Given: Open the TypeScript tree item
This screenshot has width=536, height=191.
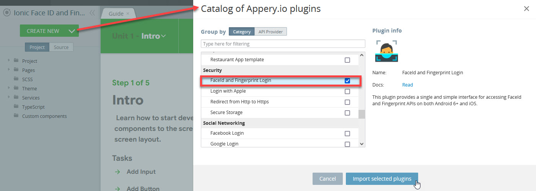Looking at the screenshot, I should pos(33,107).
